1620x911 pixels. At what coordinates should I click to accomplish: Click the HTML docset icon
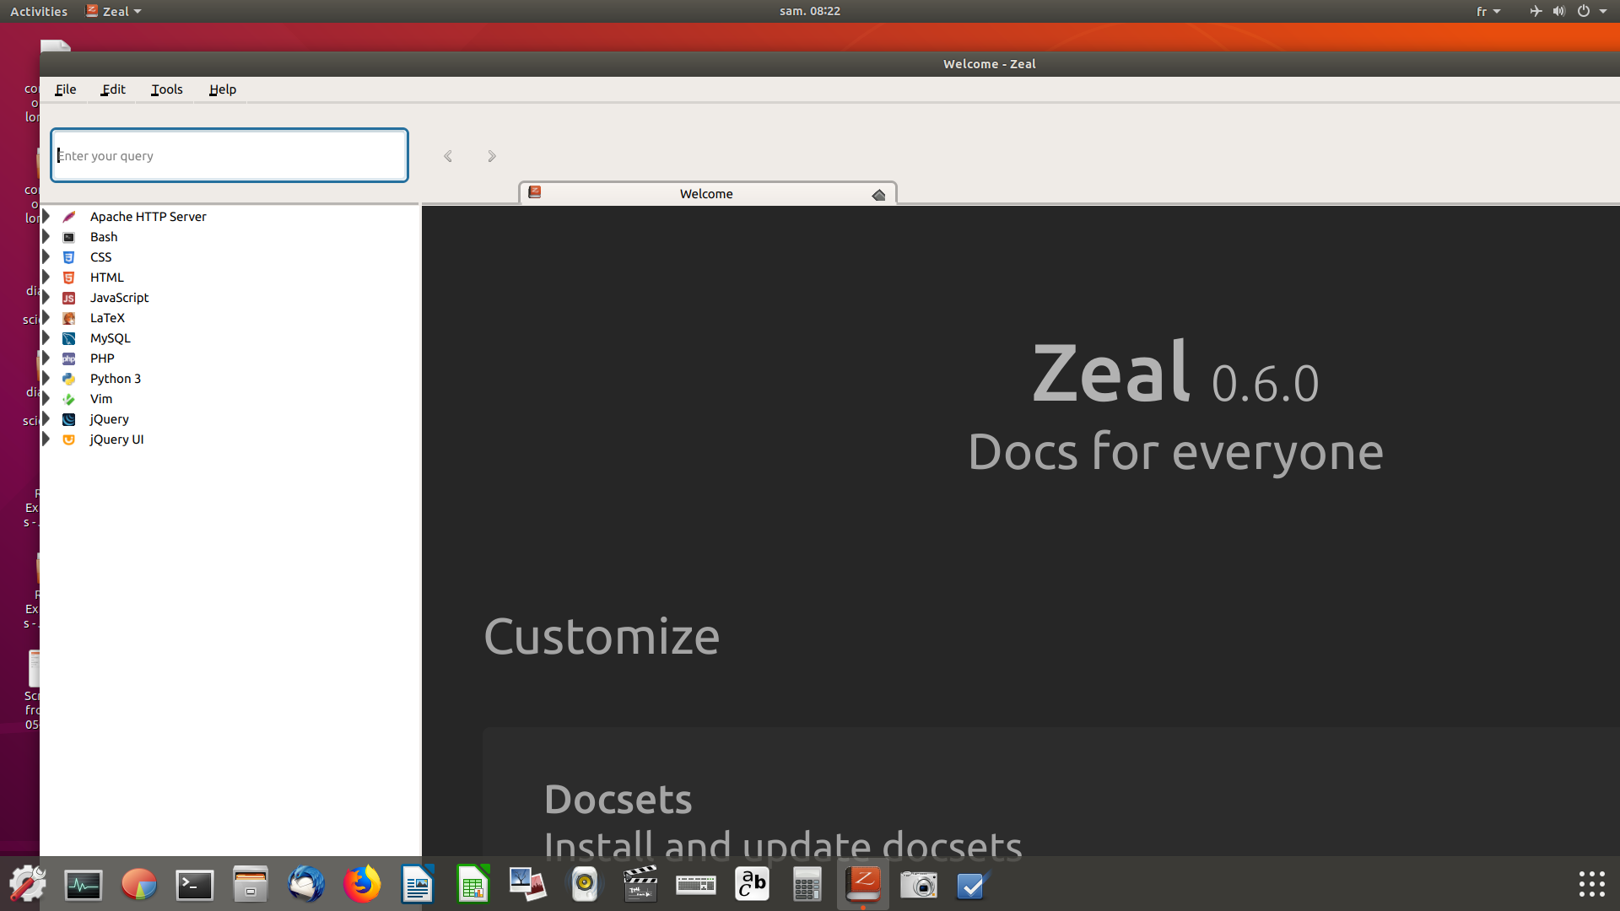(x=69, y=278)
